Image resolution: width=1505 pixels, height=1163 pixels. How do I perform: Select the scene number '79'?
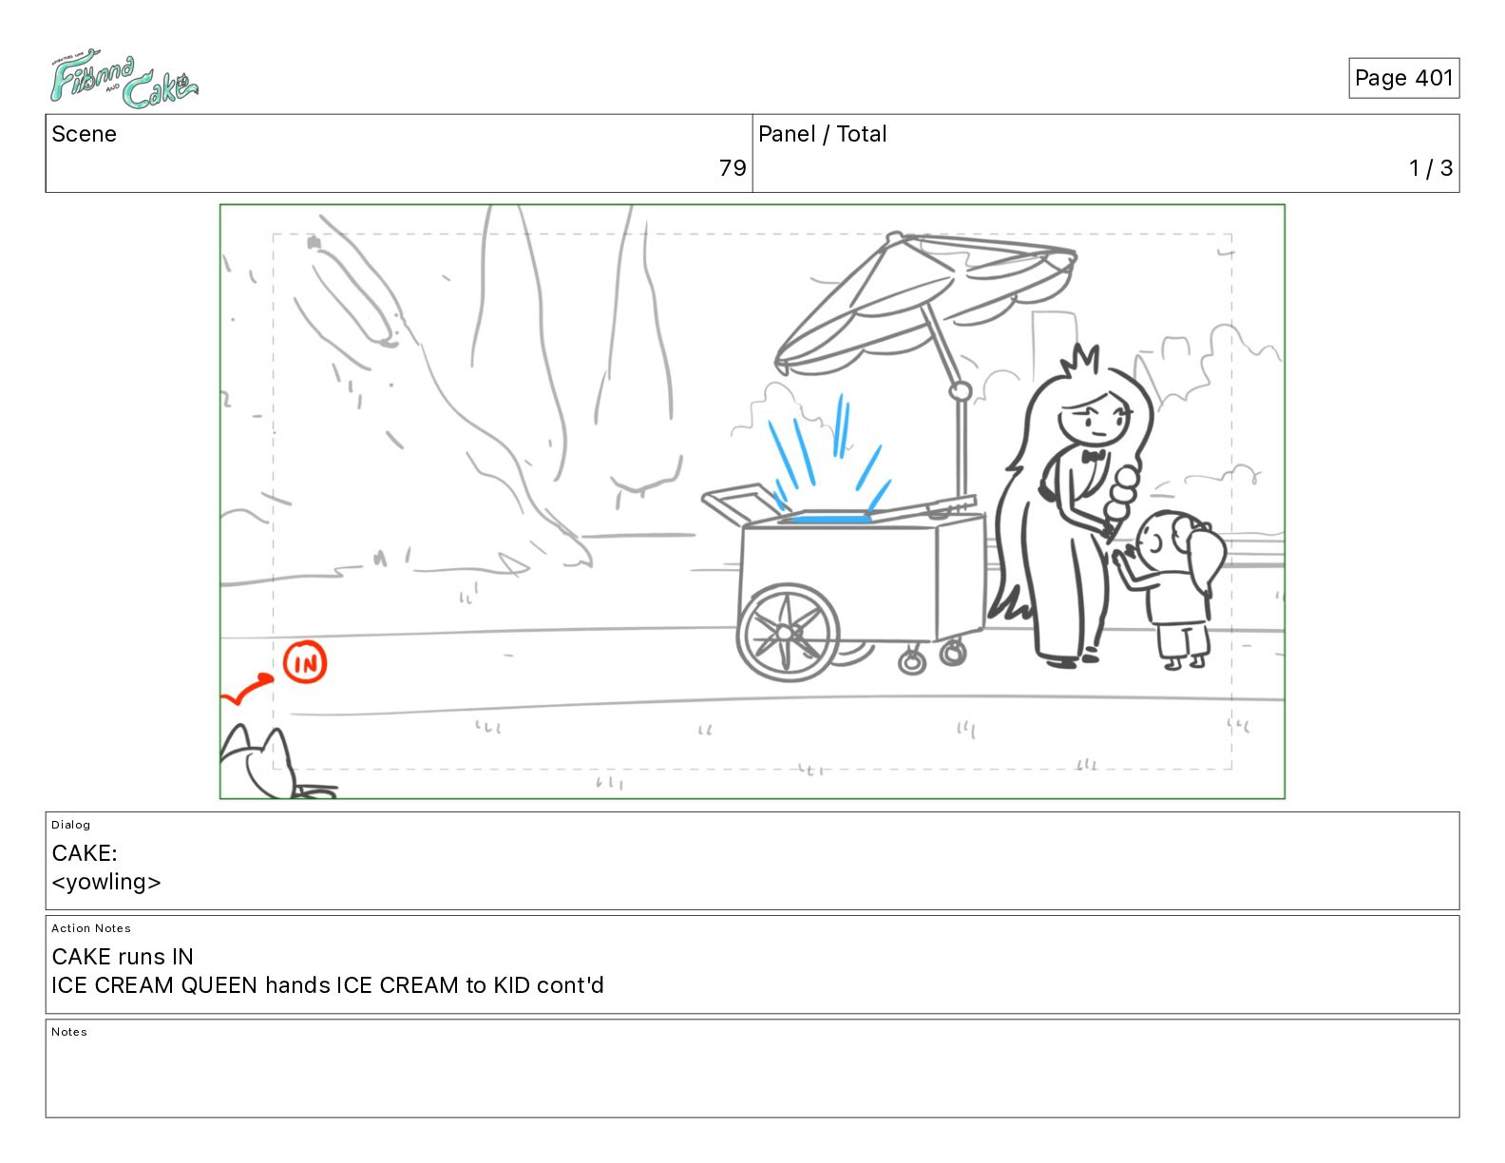[x=733, y=168]
